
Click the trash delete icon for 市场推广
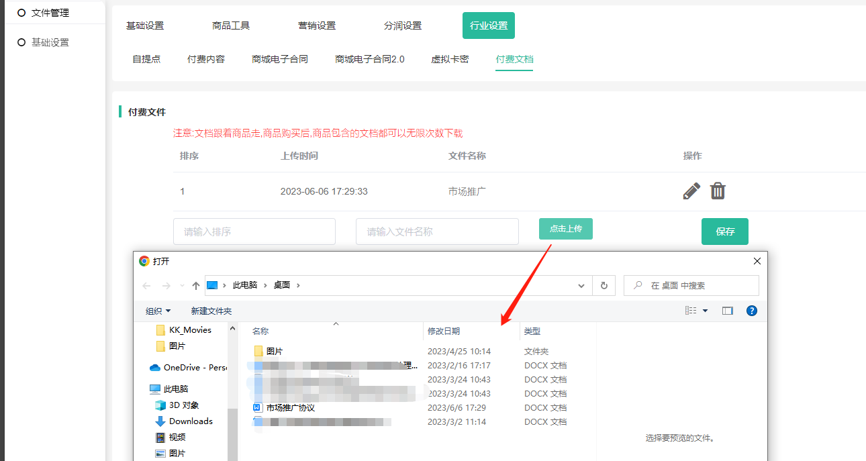click(x=718, y=191)
